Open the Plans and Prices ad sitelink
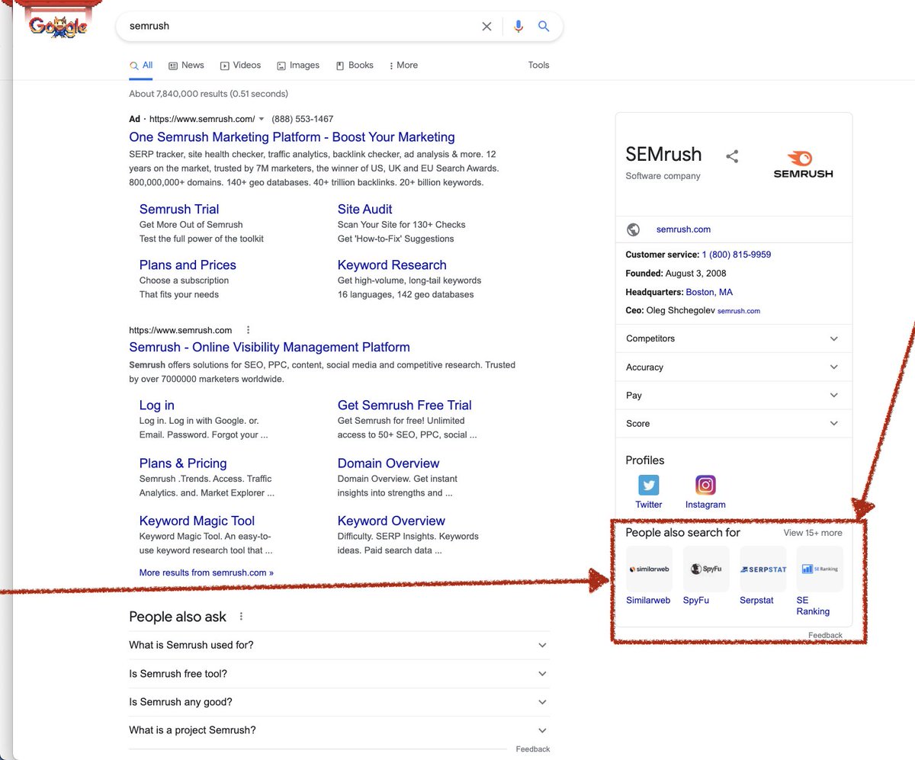The width and height of the screenshot is (915, 760). [x=188, y=265]
